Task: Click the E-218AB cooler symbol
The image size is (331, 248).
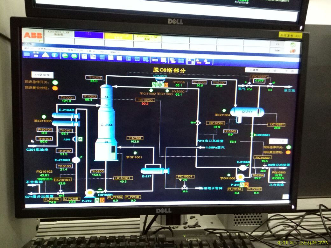Action: [76, 160]
